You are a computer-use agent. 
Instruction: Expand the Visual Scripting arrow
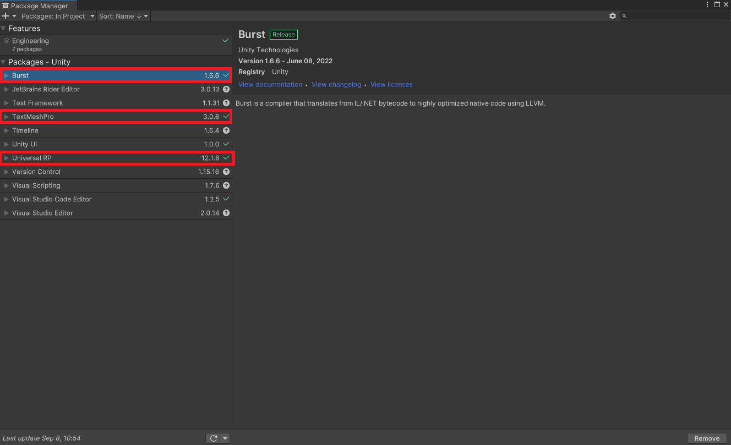click(x=7, y=185)
